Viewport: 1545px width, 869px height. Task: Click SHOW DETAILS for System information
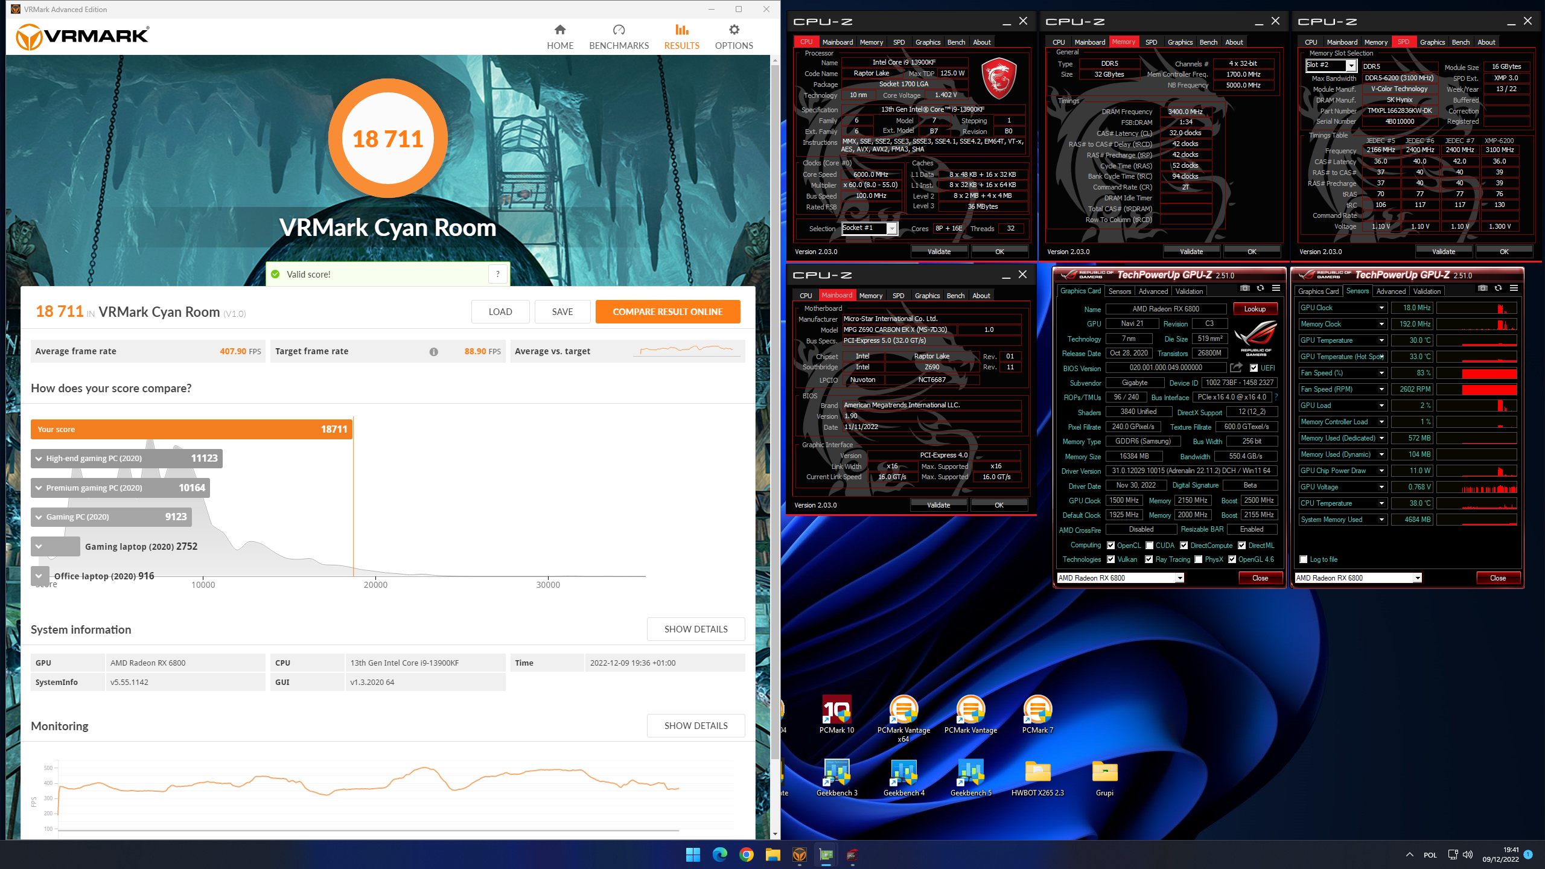point(696,629)
